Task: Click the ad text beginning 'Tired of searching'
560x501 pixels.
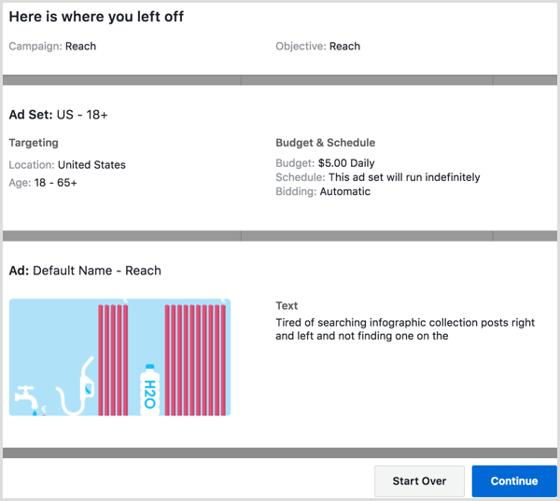Action: click(x=405, y=329)
